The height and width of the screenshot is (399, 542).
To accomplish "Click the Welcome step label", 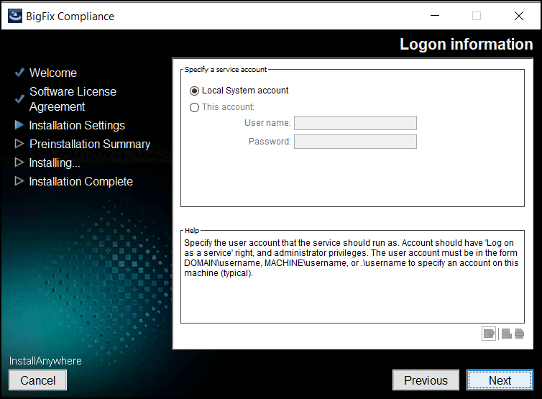I will (x=53, y=73).
